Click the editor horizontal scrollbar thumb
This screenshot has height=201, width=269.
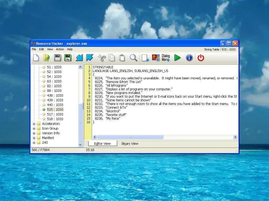(x=130, y=137)
